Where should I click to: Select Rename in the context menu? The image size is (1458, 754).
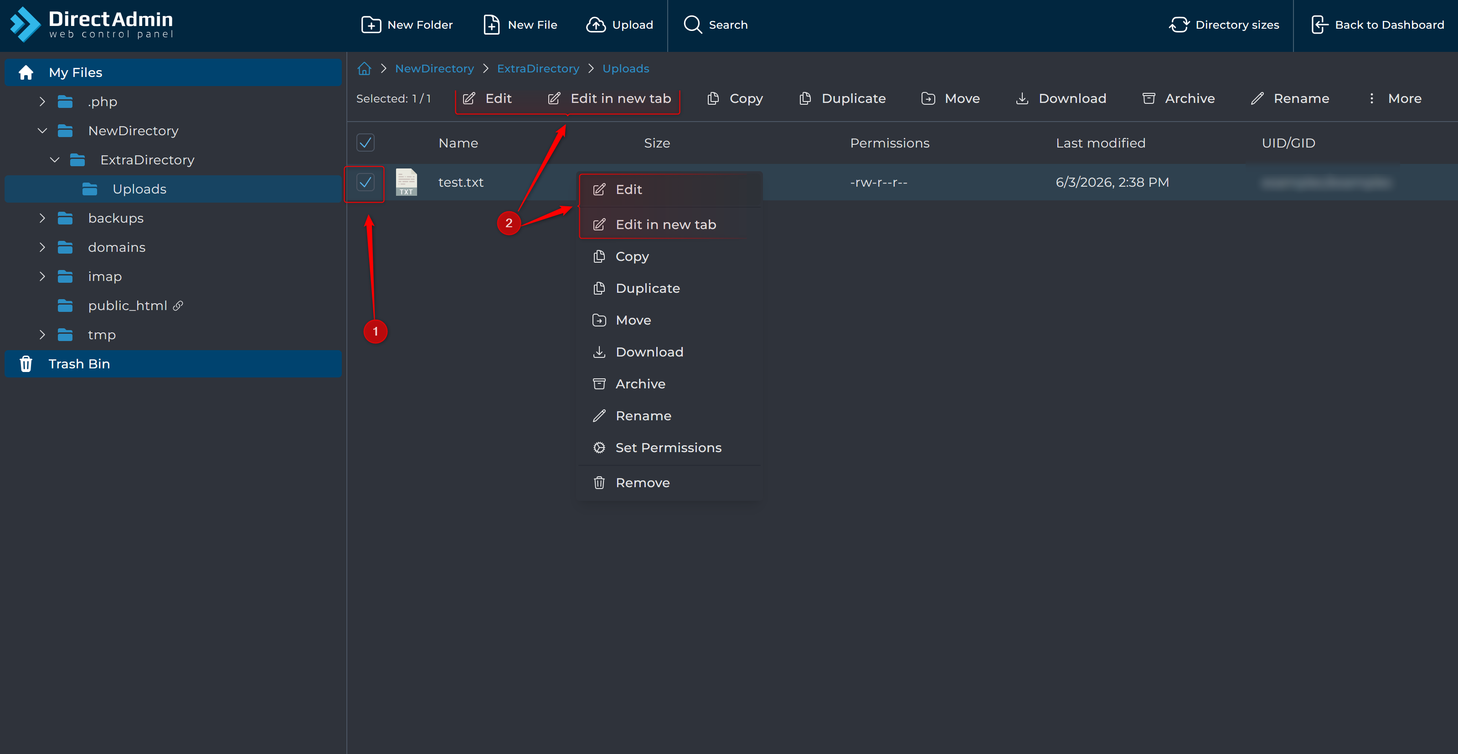[669, 416]
